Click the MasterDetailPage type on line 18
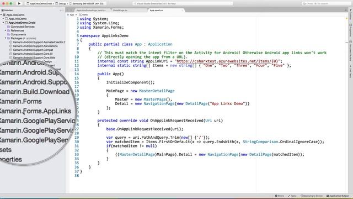Screen dimensions: 353x199 [x=157, y=91]
